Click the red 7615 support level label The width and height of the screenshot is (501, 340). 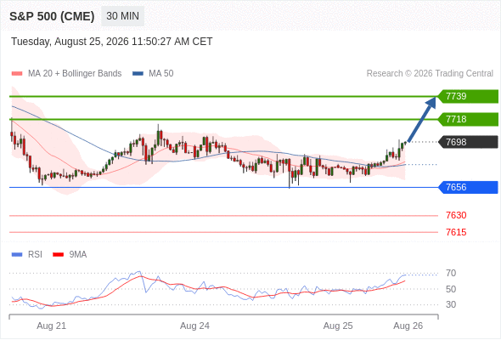point(456,232)
